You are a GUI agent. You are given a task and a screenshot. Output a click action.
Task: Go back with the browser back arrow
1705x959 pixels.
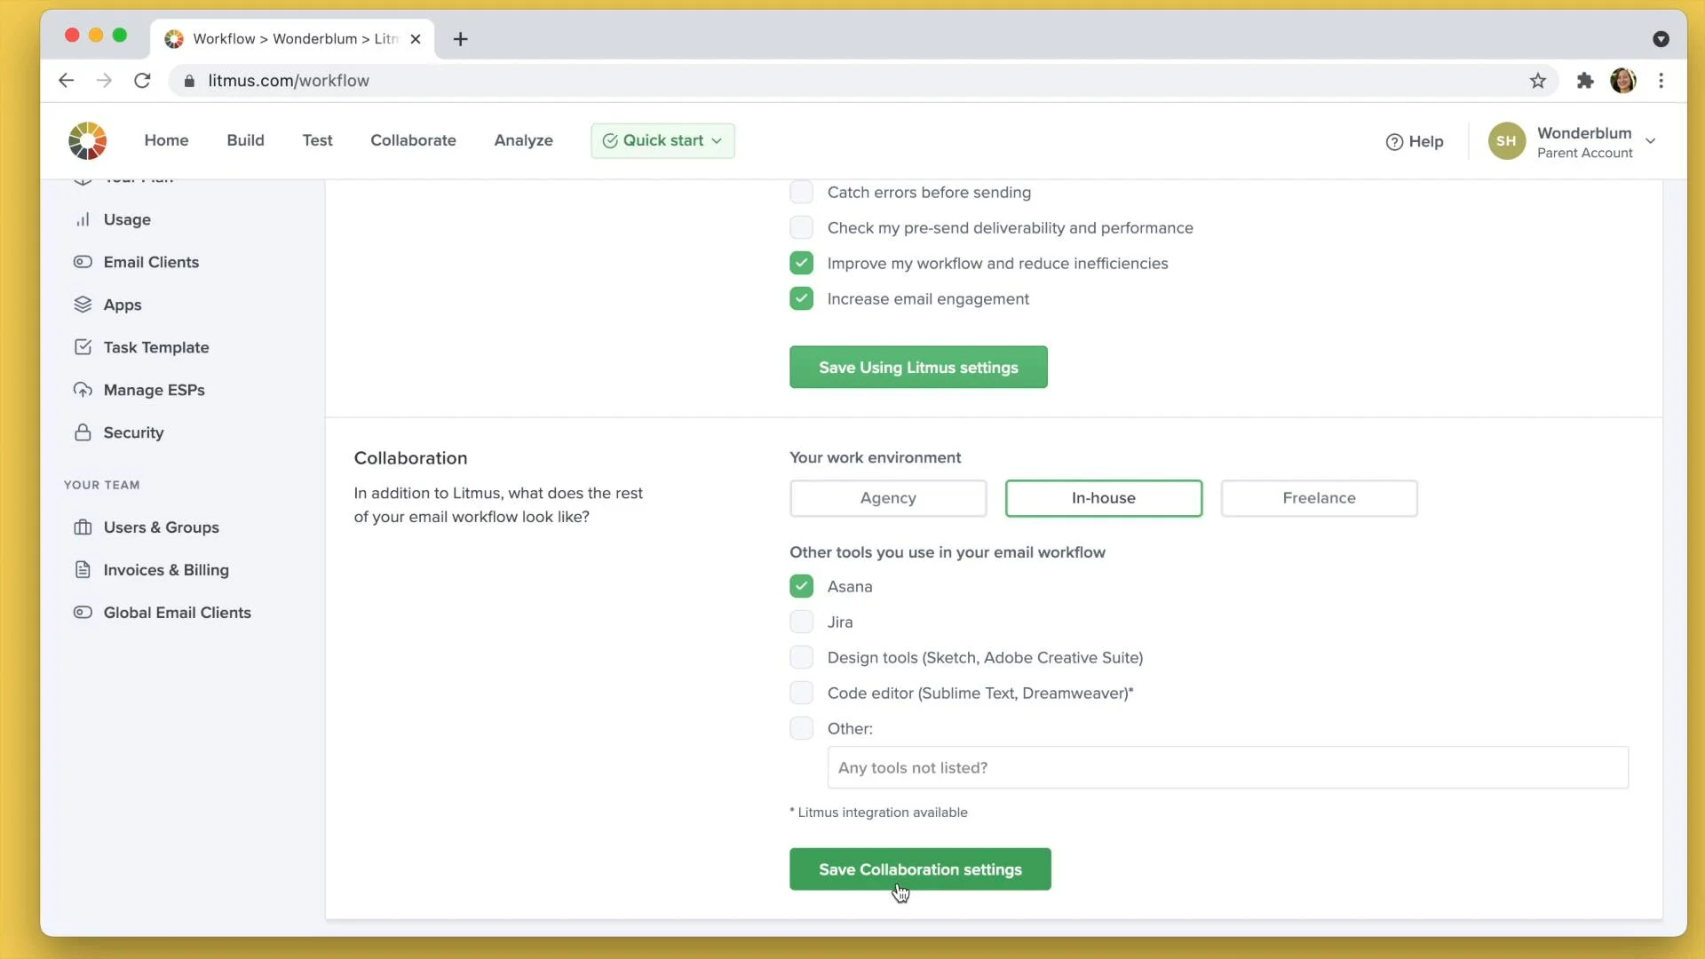point(66,81)
